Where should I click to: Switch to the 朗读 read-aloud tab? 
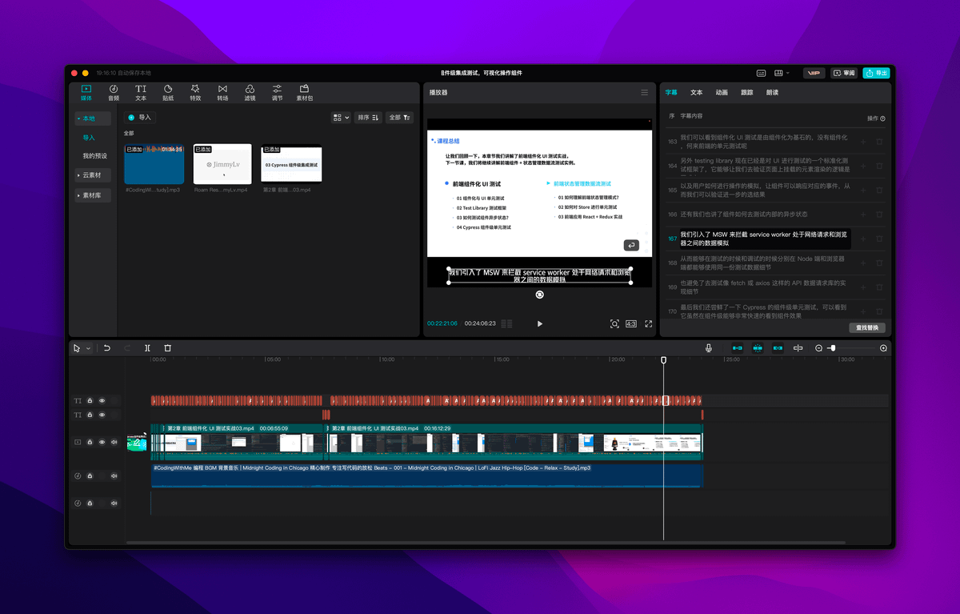[x=772, y=93]
